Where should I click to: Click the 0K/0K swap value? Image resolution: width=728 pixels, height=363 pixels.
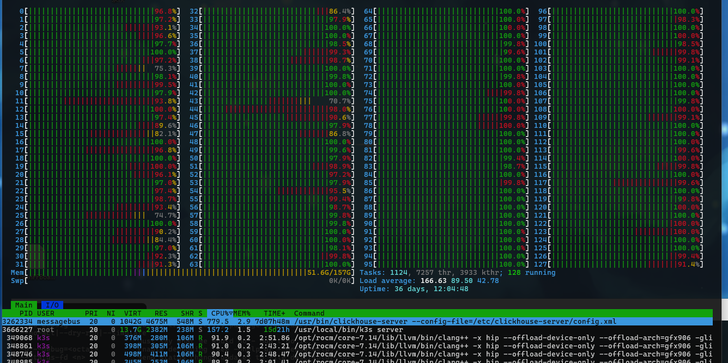(340, 281)
